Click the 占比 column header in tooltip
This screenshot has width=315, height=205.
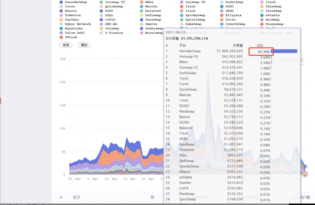260,46
